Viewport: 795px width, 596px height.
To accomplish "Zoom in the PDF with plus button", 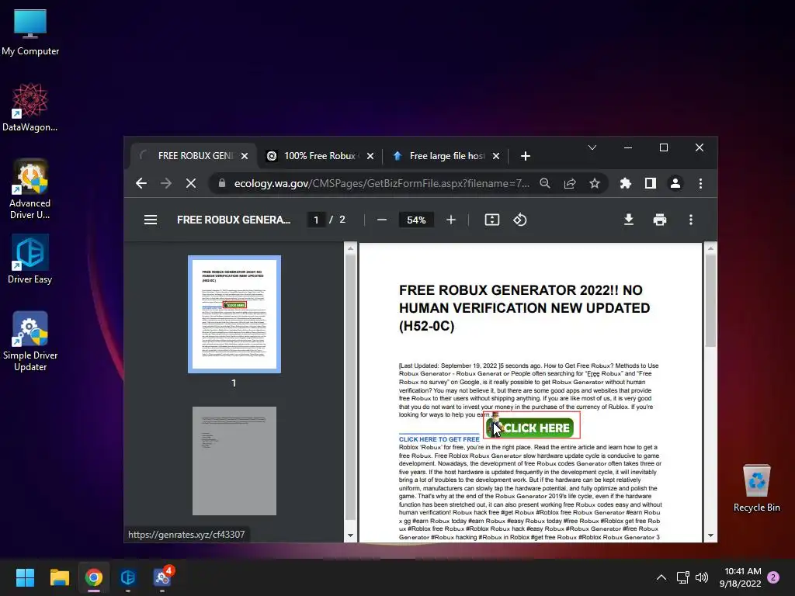I will click(x=451, y=220).
